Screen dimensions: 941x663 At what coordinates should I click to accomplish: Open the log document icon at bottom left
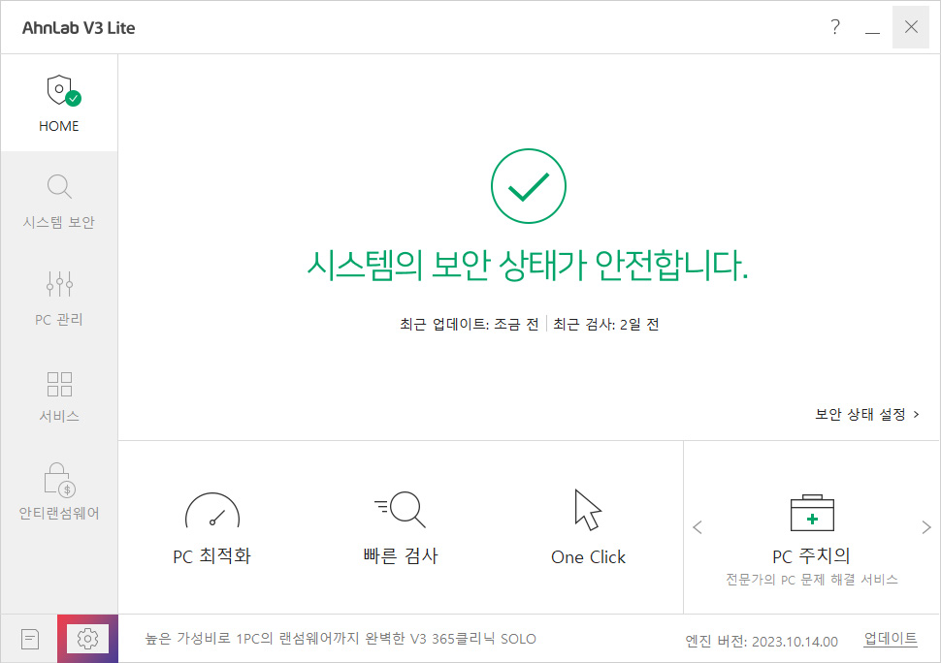[x=29, y=639]
